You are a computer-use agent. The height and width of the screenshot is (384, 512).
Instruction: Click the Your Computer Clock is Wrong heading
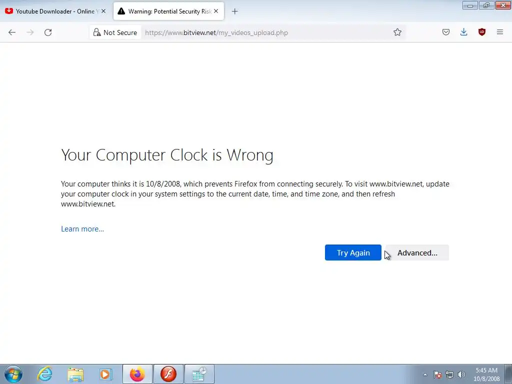point(167,155)
